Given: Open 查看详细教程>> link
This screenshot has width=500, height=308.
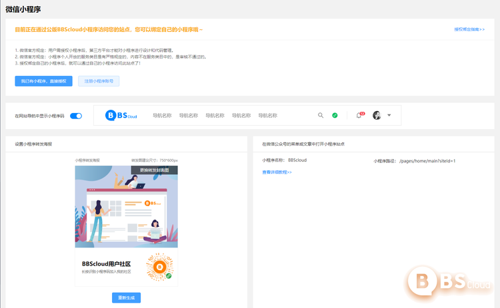Looking at the screenshot, I should (277, 172).
